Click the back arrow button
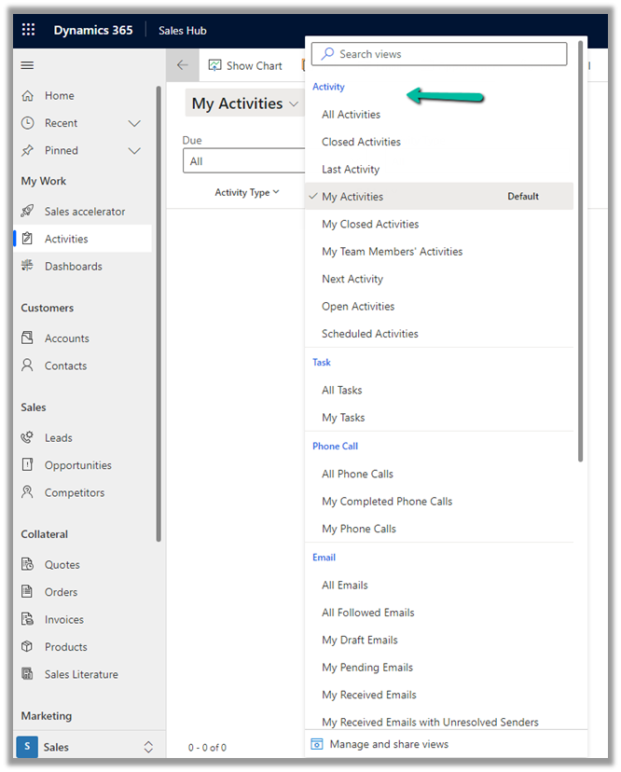Viewport: 621px width, 772px height. (x=182, y=65)
